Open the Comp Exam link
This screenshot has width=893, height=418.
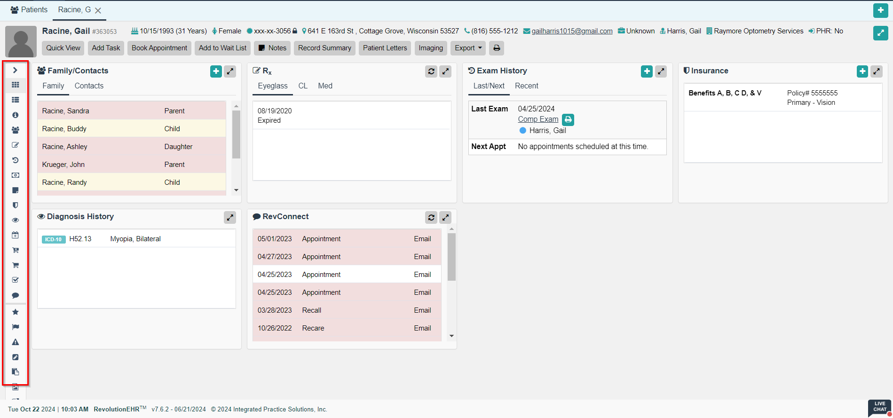click(x=538, y=119)
